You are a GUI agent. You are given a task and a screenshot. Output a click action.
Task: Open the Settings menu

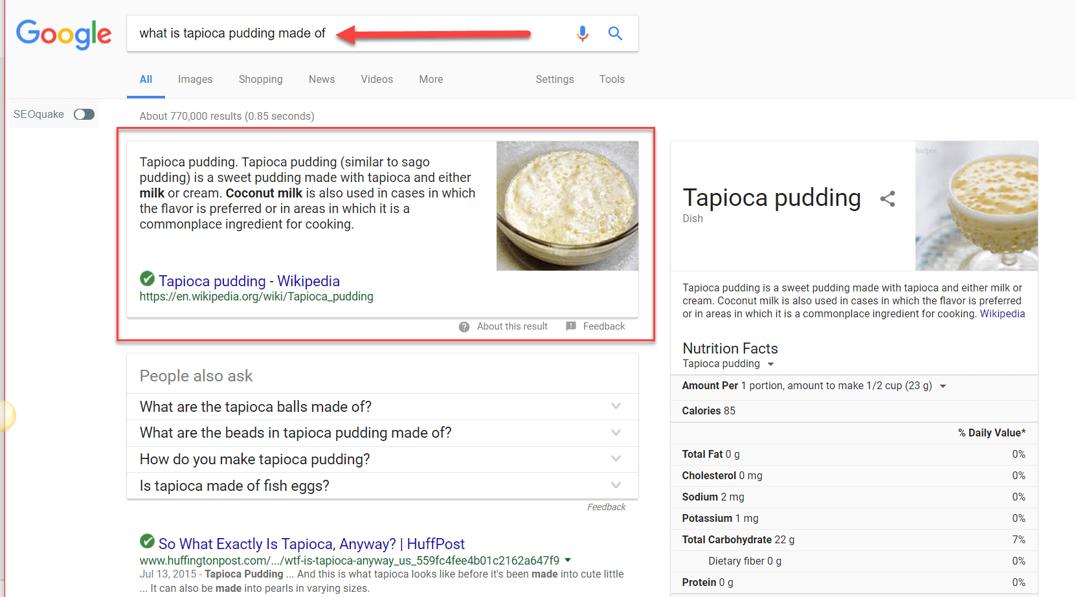coord(555,79)
